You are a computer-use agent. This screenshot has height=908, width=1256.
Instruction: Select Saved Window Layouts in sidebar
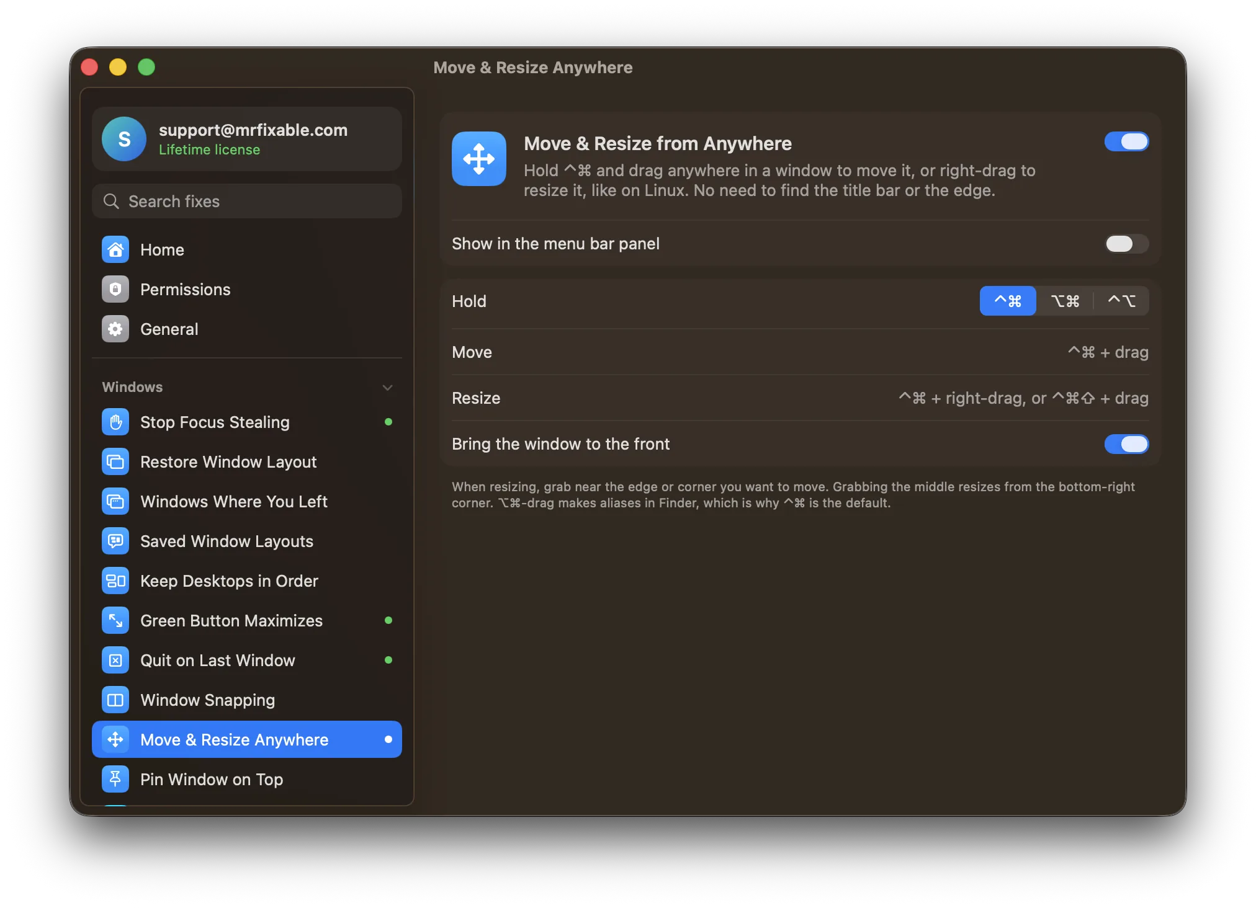pos(247,541)
